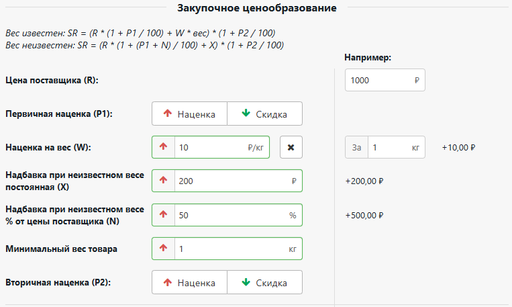Click the example weight input in kg

tap(389, 148)
